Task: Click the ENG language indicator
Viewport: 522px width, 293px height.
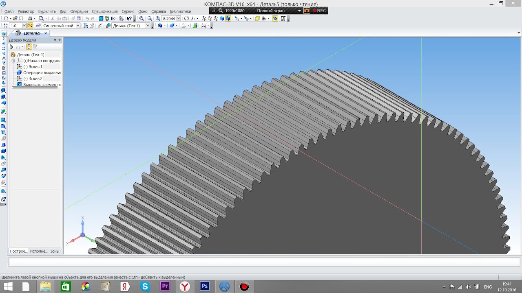Action: click(488, 287)
